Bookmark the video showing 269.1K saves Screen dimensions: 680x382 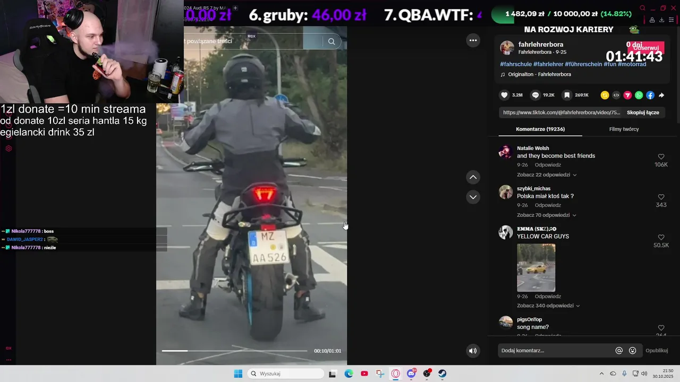pos(567,95)
